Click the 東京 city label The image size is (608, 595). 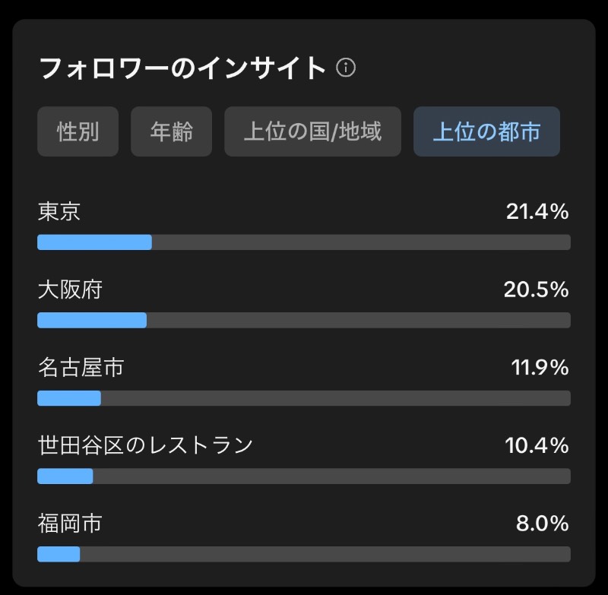click(59, 212)
